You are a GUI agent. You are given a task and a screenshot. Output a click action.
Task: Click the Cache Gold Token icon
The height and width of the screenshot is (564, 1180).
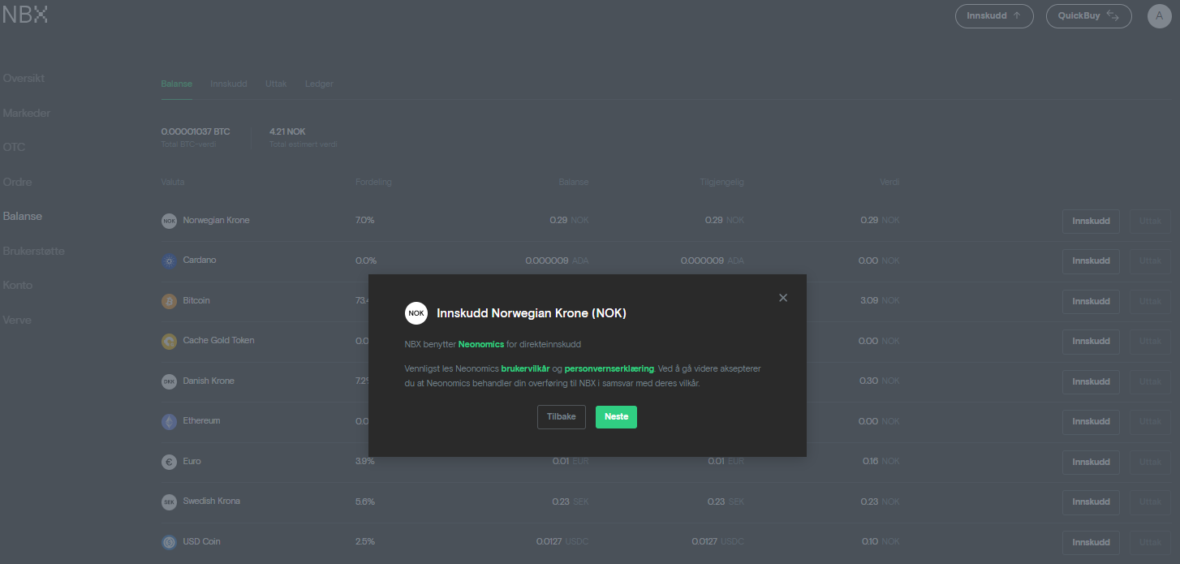[x=169, y=341]
